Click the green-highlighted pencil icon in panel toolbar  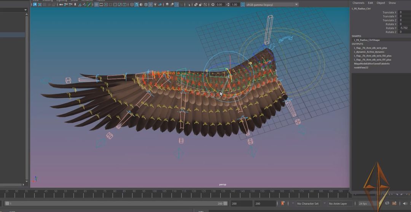[89, 5]
